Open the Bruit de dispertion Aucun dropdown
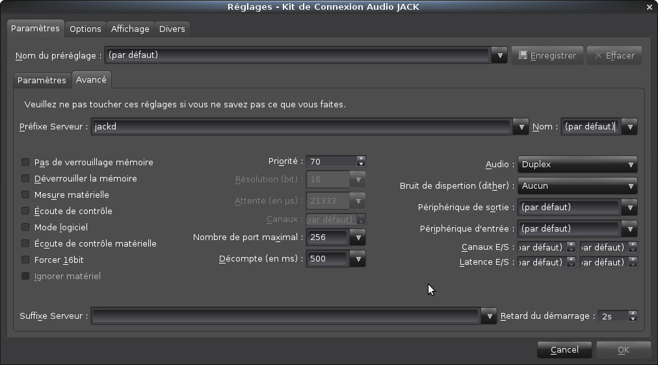This screenshot has height=365, width=658. [577, 186]
